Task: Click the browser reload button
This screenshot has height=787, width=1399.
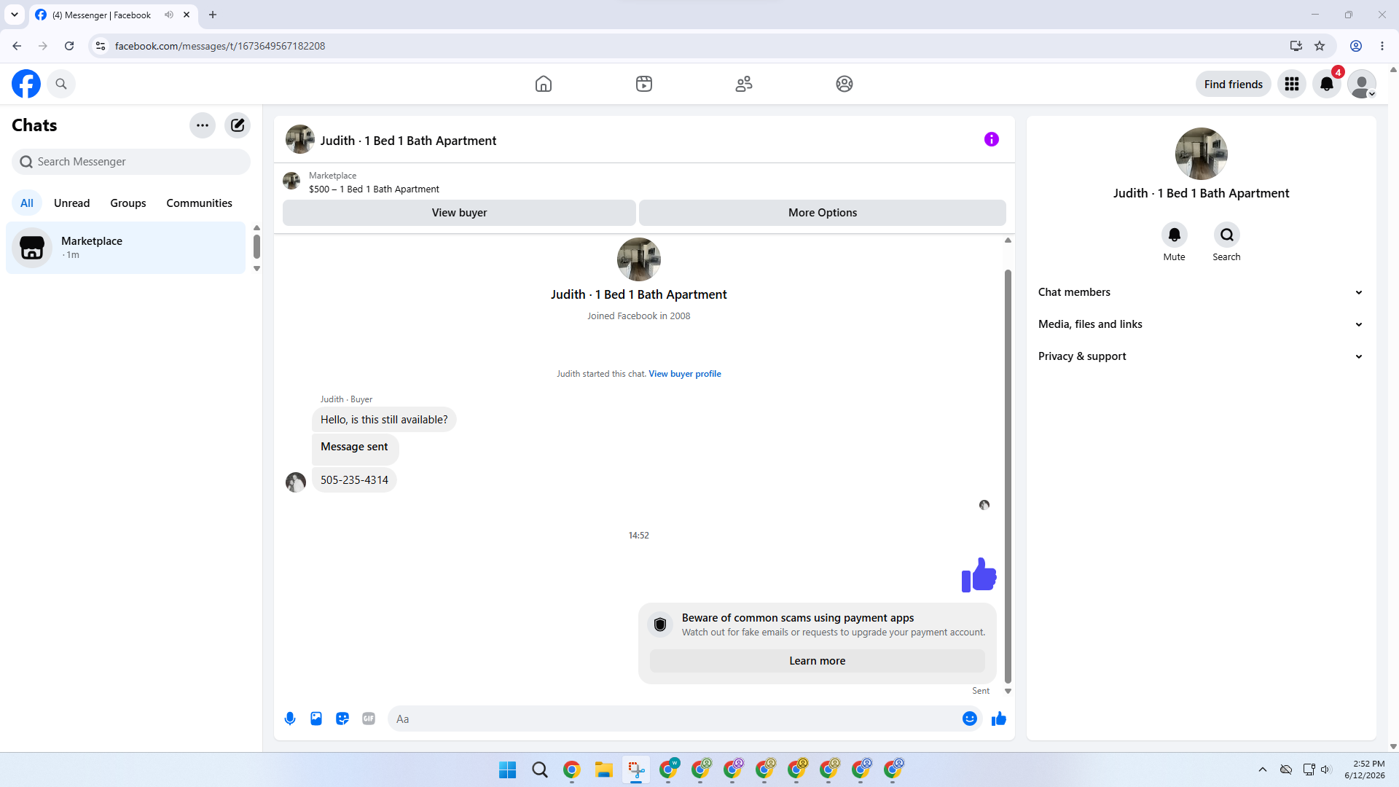Action: click(x=69, y=46)
